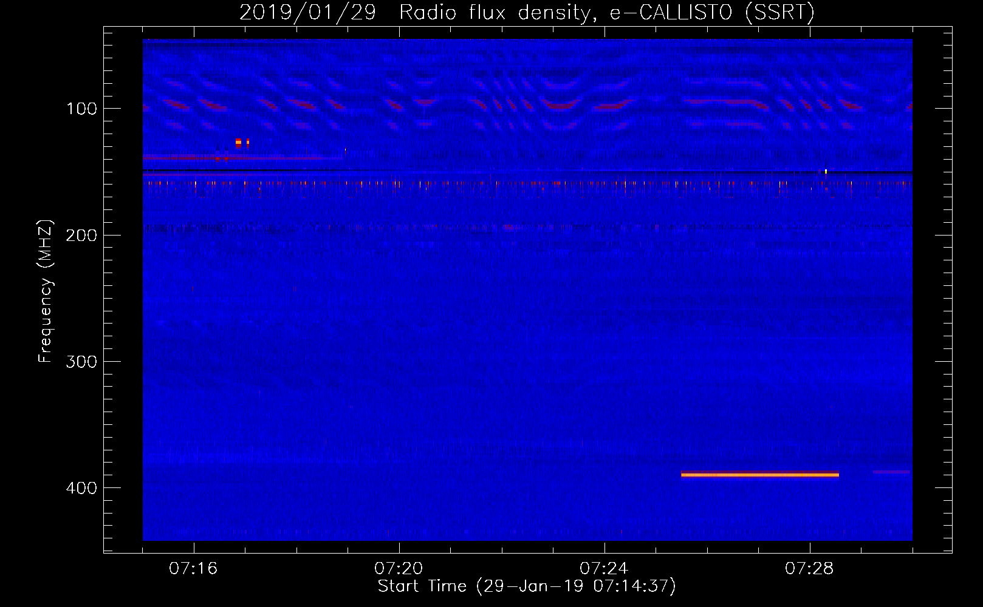Click the faint purple line right of orange emission
Viewport: 983px width, 607px height.
(x=891, y=472)
